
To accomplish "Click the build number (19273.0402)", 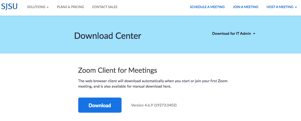I will pos(165,105).
